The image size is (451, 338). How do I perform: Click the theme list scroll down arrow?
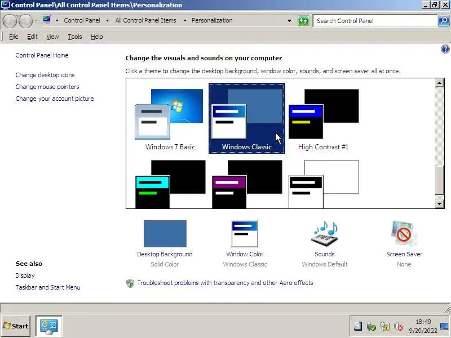click(440, 204)
